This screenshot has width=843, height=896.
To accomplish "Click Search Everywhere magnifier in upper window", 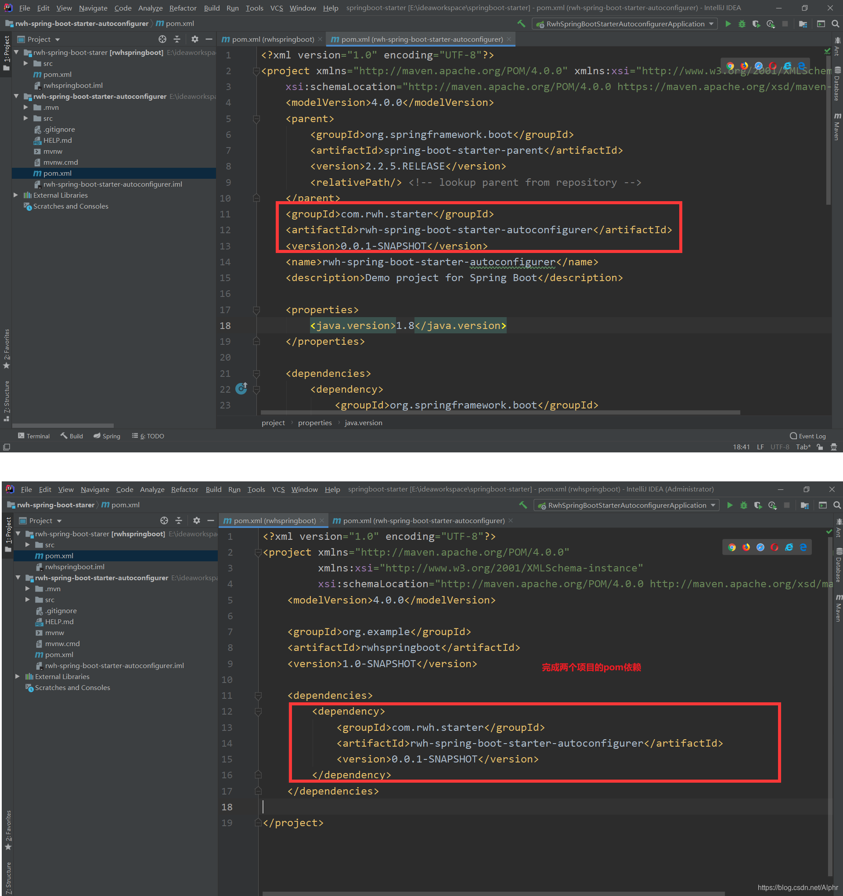I will [836, 24].
